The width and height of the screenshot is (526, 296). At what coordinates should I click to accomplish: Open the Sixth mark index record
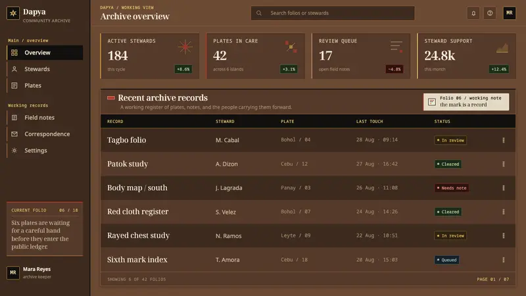(137, 259)
